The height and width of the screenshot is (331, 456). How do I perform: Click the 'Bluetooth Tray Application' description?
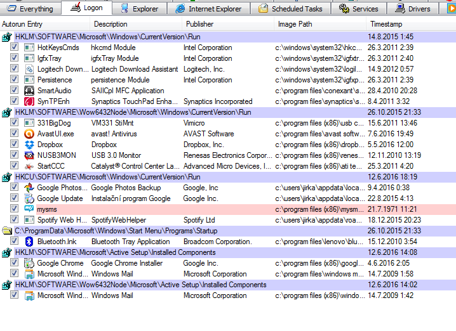(x=131, y=242)
